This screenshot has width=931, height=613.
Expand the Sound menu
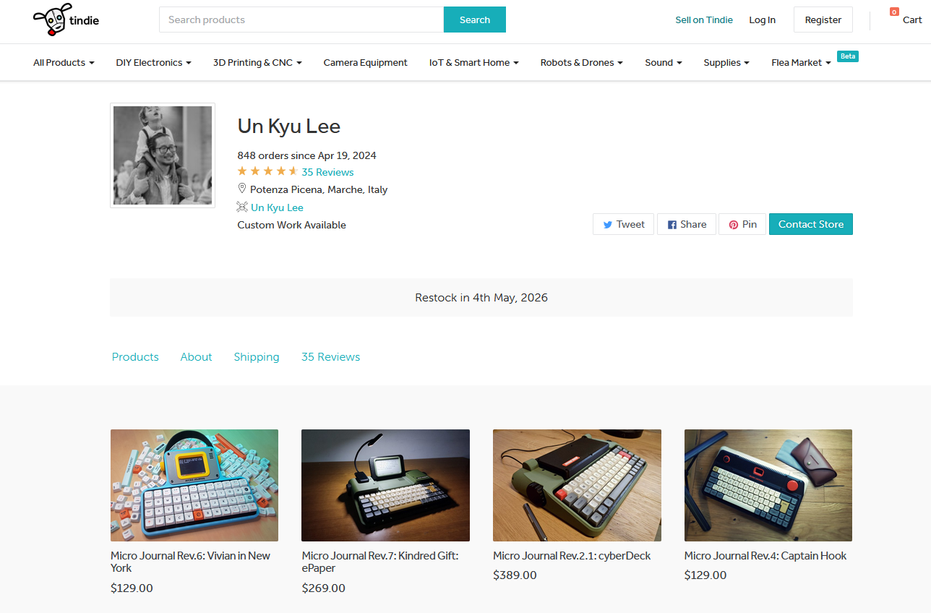pos(664,63)
